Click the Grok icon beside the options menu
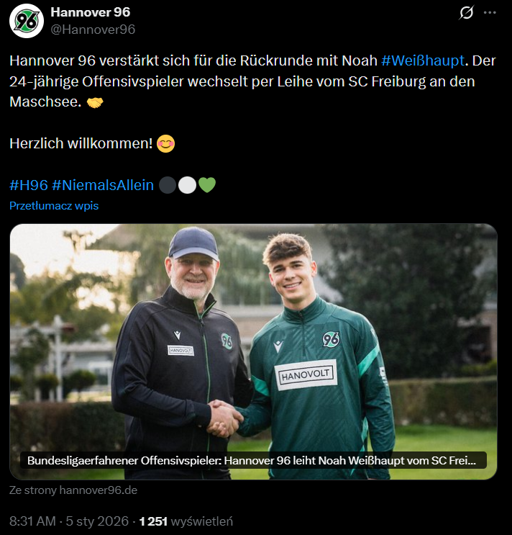The width and height of the screenshot is (512, 535). click(x=466, y=13)
